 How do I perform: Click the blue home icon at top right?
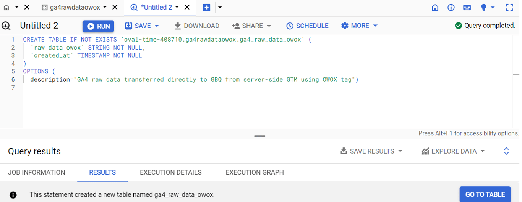coord(435,7)
